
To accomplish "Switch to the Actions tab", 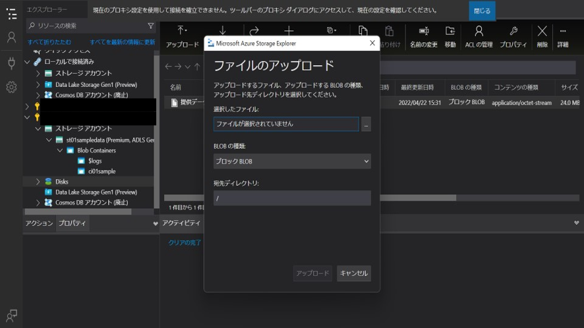I will coord(39,223).
